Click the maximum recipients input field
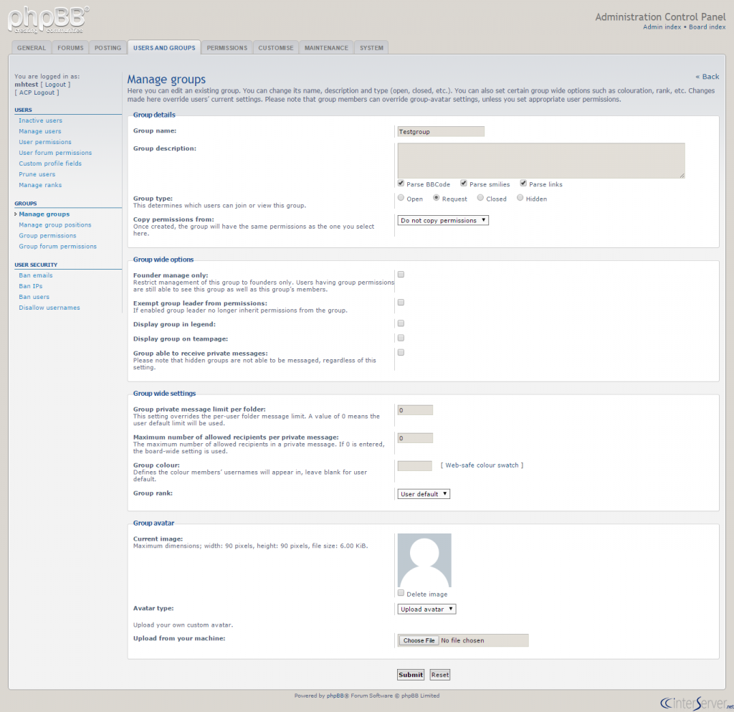The height and width of the screenshot is (712, 734). pyautogui.click(x=415, y=438)
